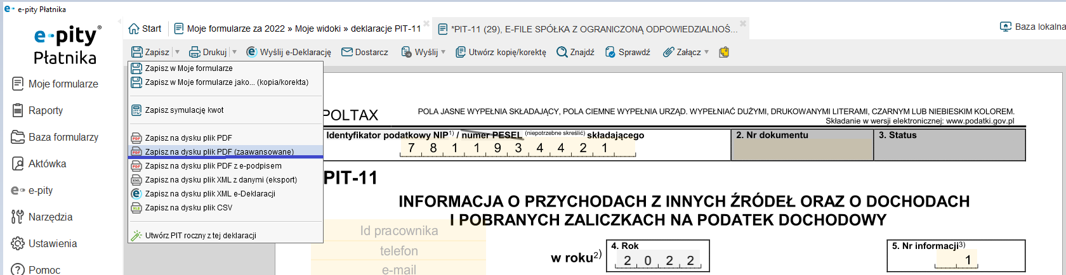Screen dimensions: 1066x275
Task: Click the Wyślij toolbar button
Action: point(419,52)
